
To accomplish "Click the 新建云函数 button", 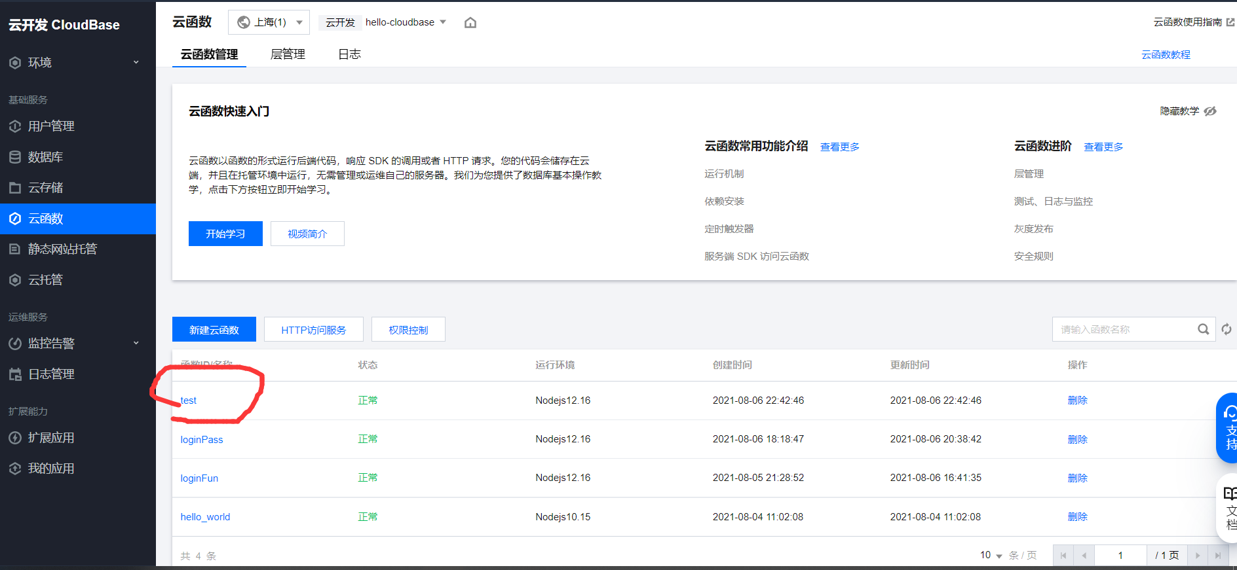I will click(x=214, y=329).
